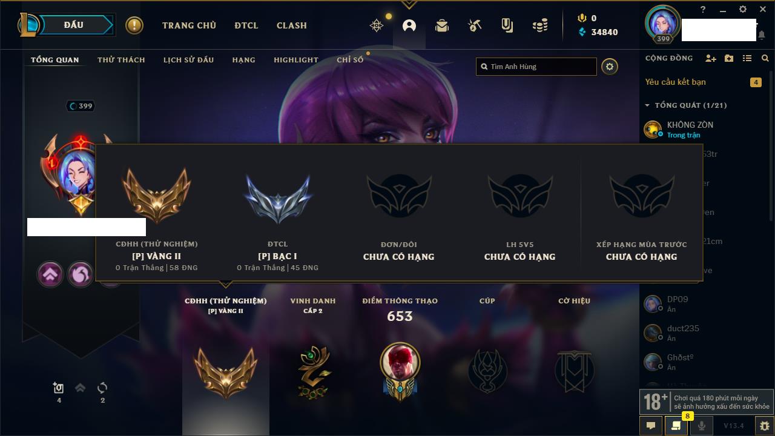Open the Profile icon in top bar

pyautogui.click(x=409, y=25)
